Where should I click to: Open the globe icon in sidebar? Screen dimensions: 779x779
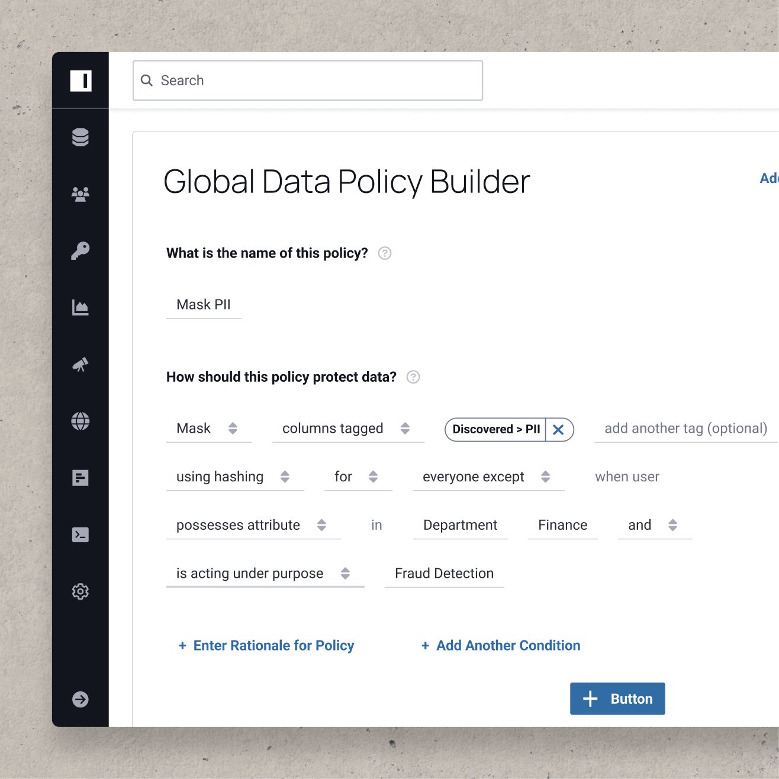point(81,421)
